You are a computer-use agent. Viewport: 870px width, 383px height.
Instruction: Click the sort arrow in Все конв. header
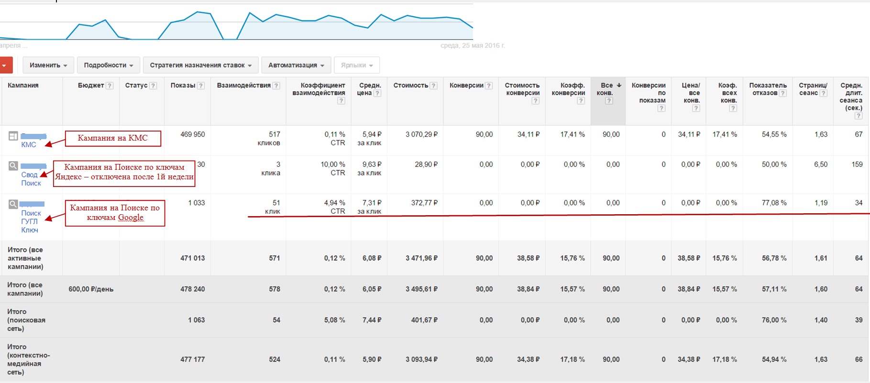coord(619,85)
